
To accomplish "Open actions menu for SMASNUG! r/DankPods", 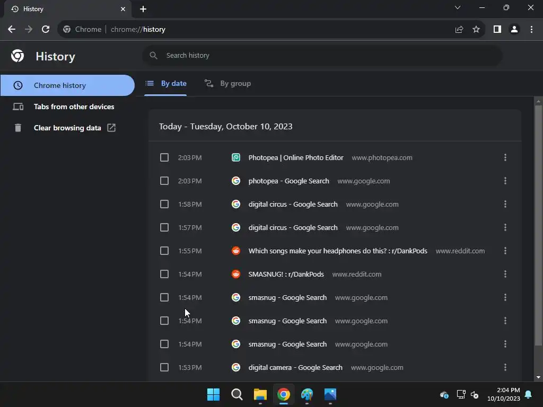I will click(505, 274).
